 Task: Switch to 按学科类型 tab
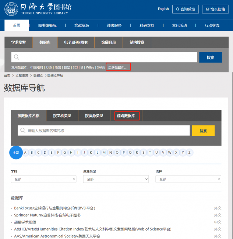click(62, 116)
